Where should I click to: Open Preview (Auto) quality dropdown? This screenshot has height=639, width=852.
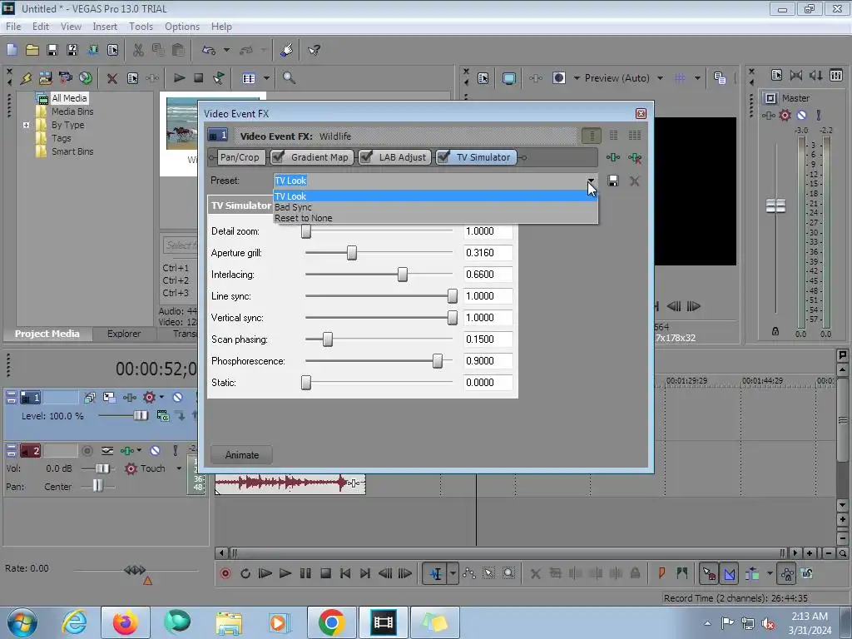660,78
